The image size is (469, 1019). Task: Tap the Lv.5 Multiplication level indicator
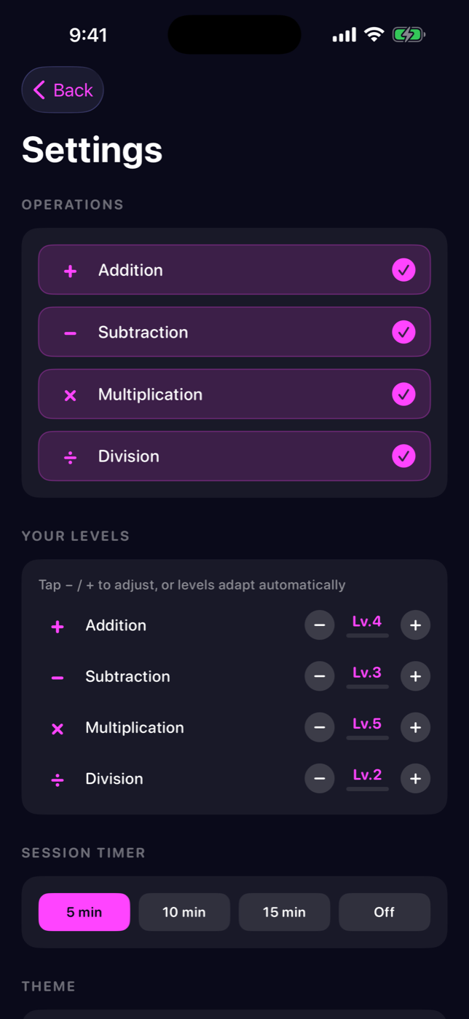tap(367, 724)
